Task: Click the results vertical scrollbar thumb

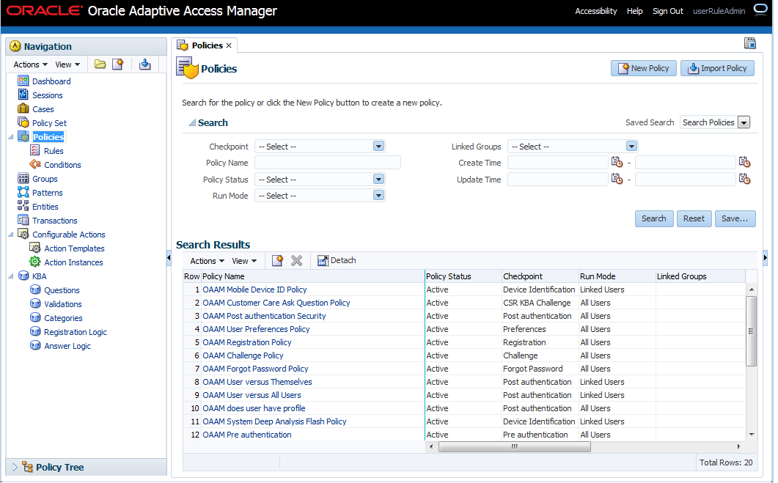Action: (x=751, y=331)
